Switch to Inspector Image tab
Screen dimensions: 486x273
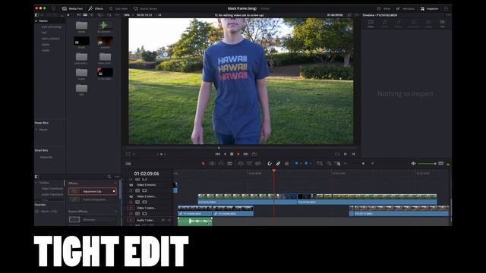(428, 24)
